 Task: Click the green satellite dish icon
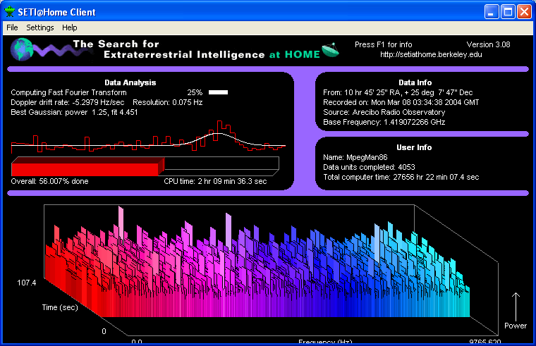click(x=330, y=50)
